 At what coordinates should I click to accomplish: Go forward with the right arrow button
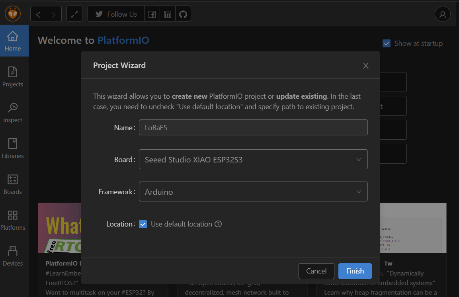click(54, 14)
